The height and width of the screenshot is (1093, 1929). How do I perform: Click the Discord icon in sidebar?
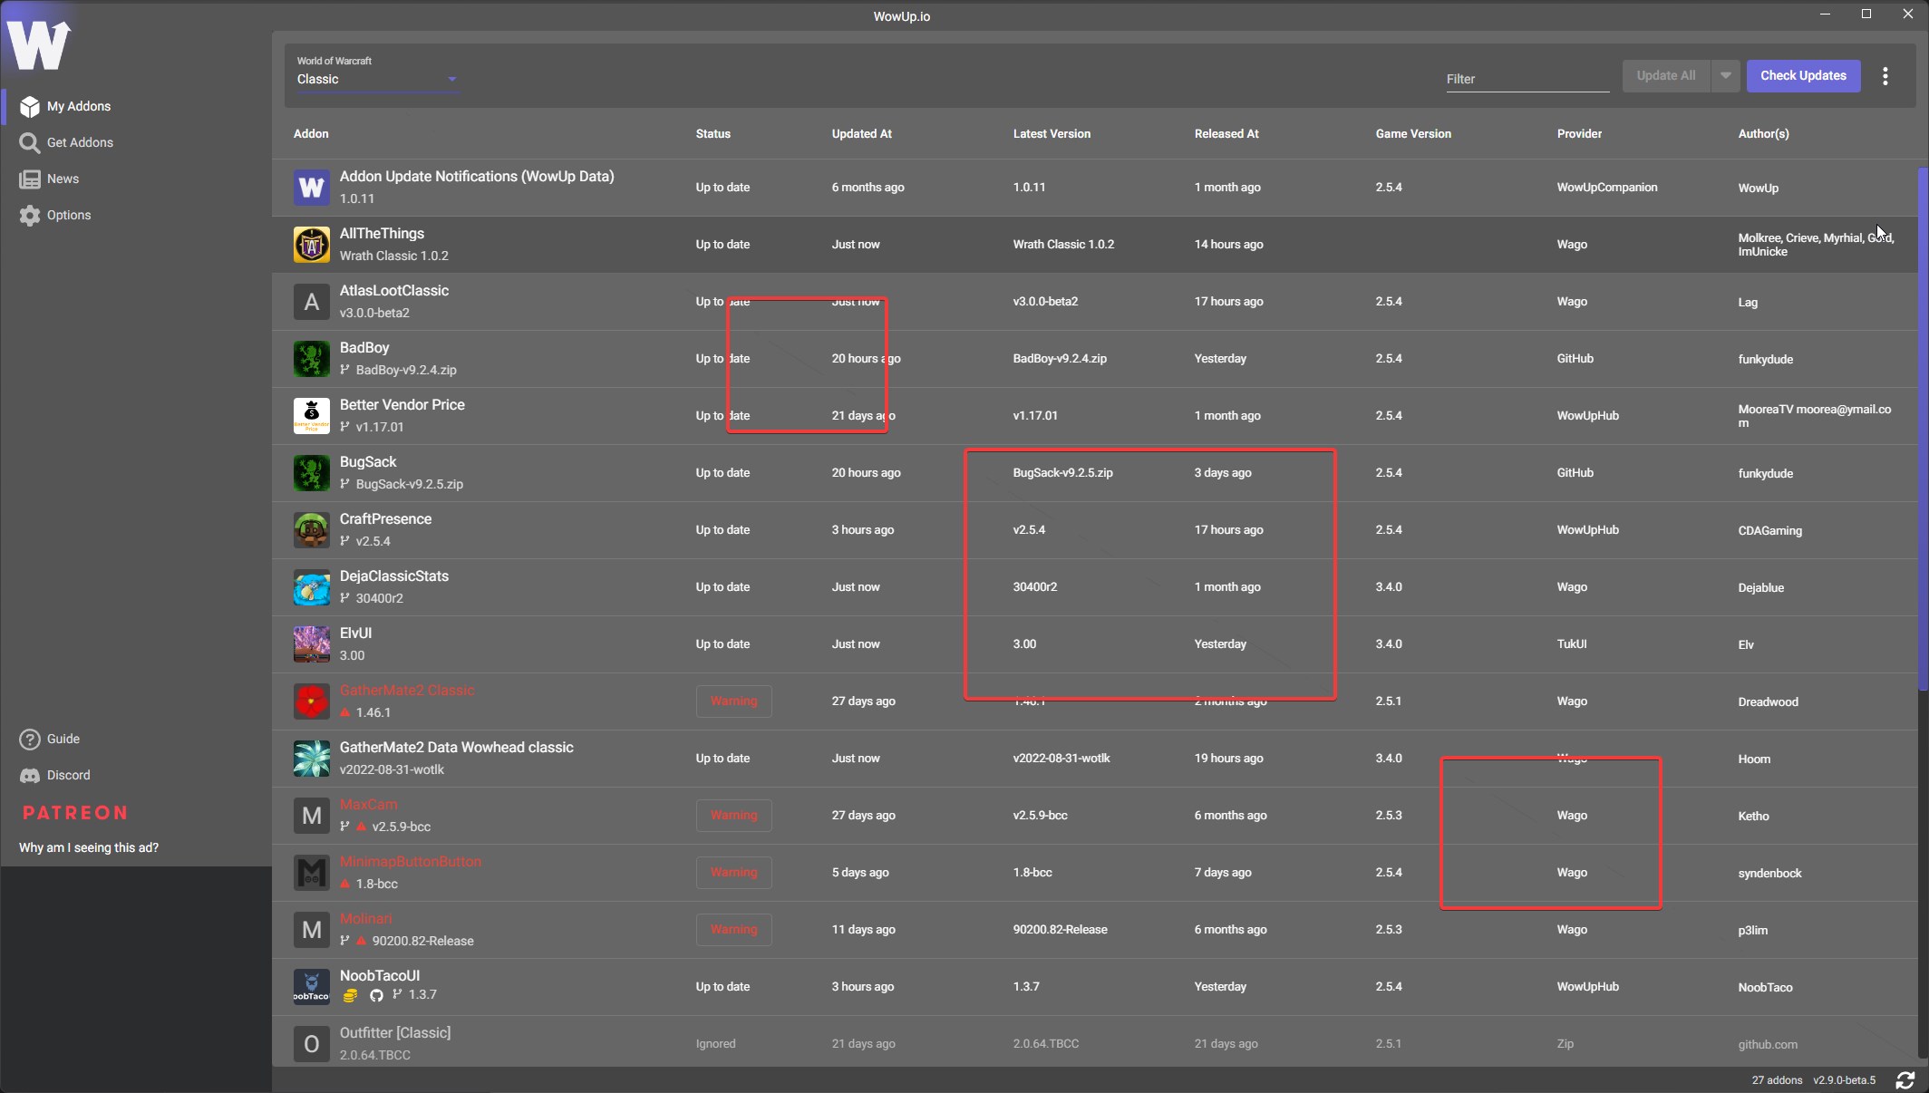[29, 776]
